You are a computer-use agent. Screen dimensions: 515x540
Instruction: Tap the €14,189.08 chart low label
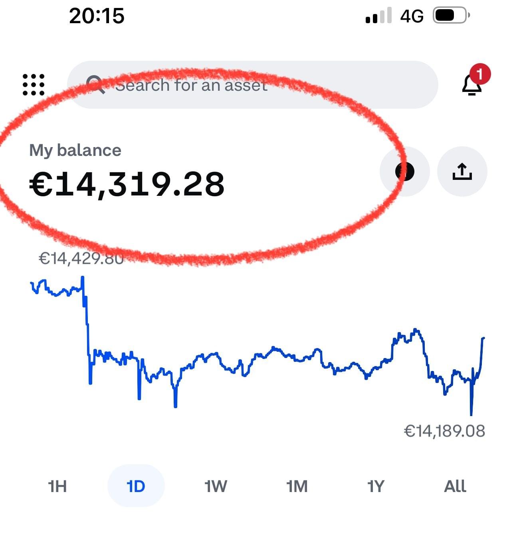point(444,431)
